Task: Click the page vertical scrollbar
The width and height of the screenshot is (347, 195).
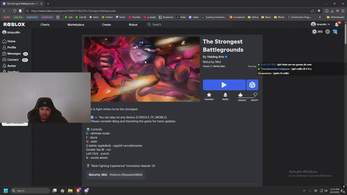Action: pos(345,34)
